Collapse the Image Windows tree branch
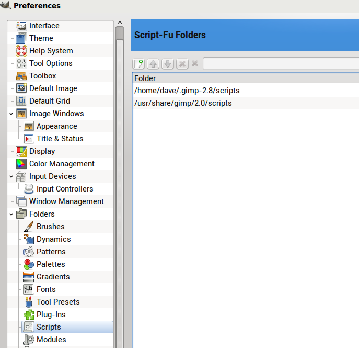 (x=11, y=114)
